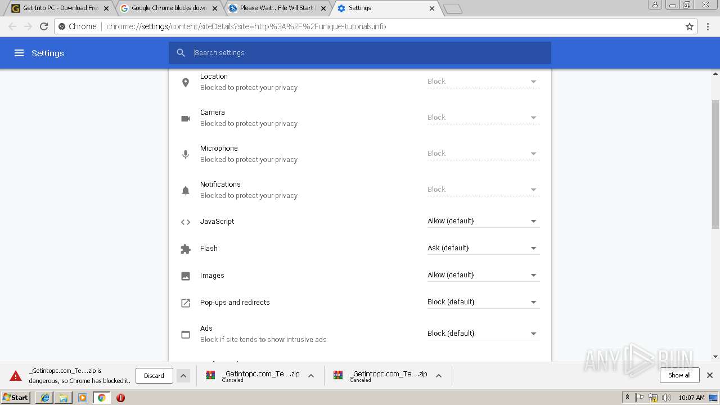Click the Camera icon
The width and height of the screenshot is (720, 405).
pos(186,119)
